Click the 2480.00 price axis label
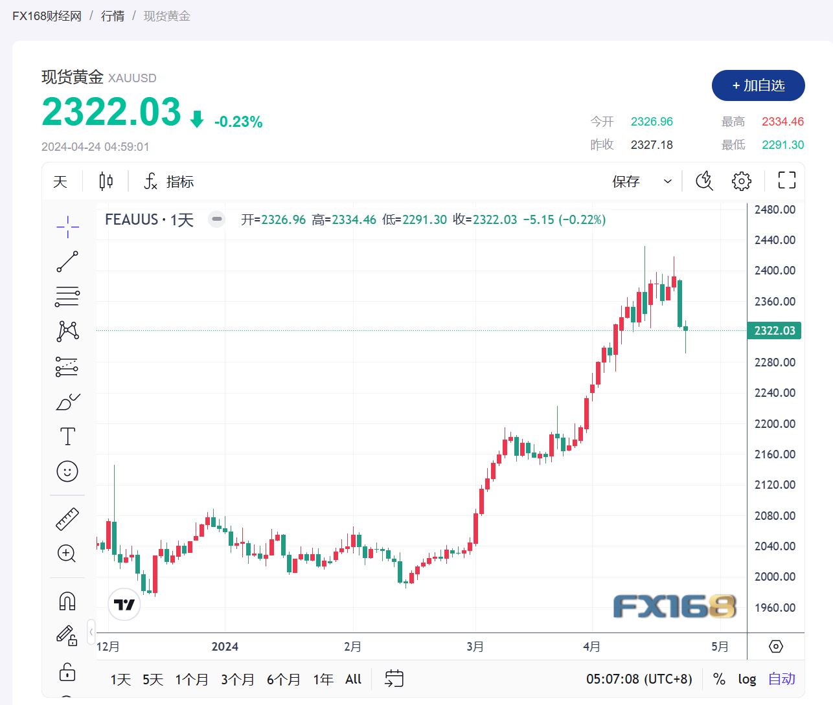833x705 pixels. [775, 210]
